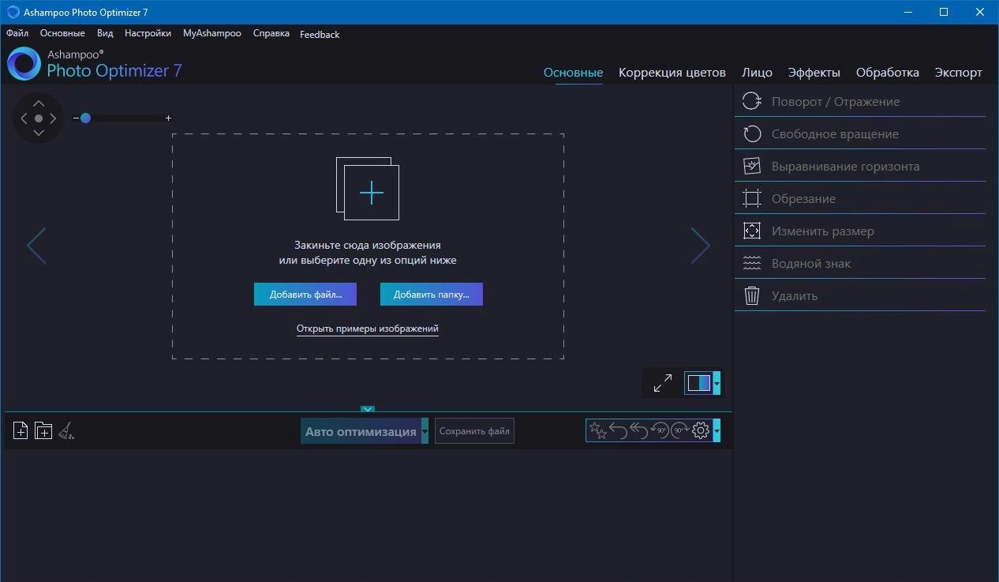Image resolution: width=999 pixels, height=582 pixels.
Task: Pan the image down with the navigation arrow
Action: point(39,133)
